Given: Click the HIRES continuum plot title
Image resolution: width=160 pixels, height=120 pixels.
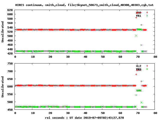Looking at the screenshot, I should tap(84, 5).
